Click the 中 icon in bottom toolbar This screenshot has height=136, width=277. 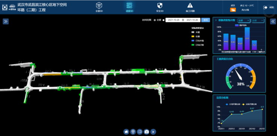pos(140,132)
